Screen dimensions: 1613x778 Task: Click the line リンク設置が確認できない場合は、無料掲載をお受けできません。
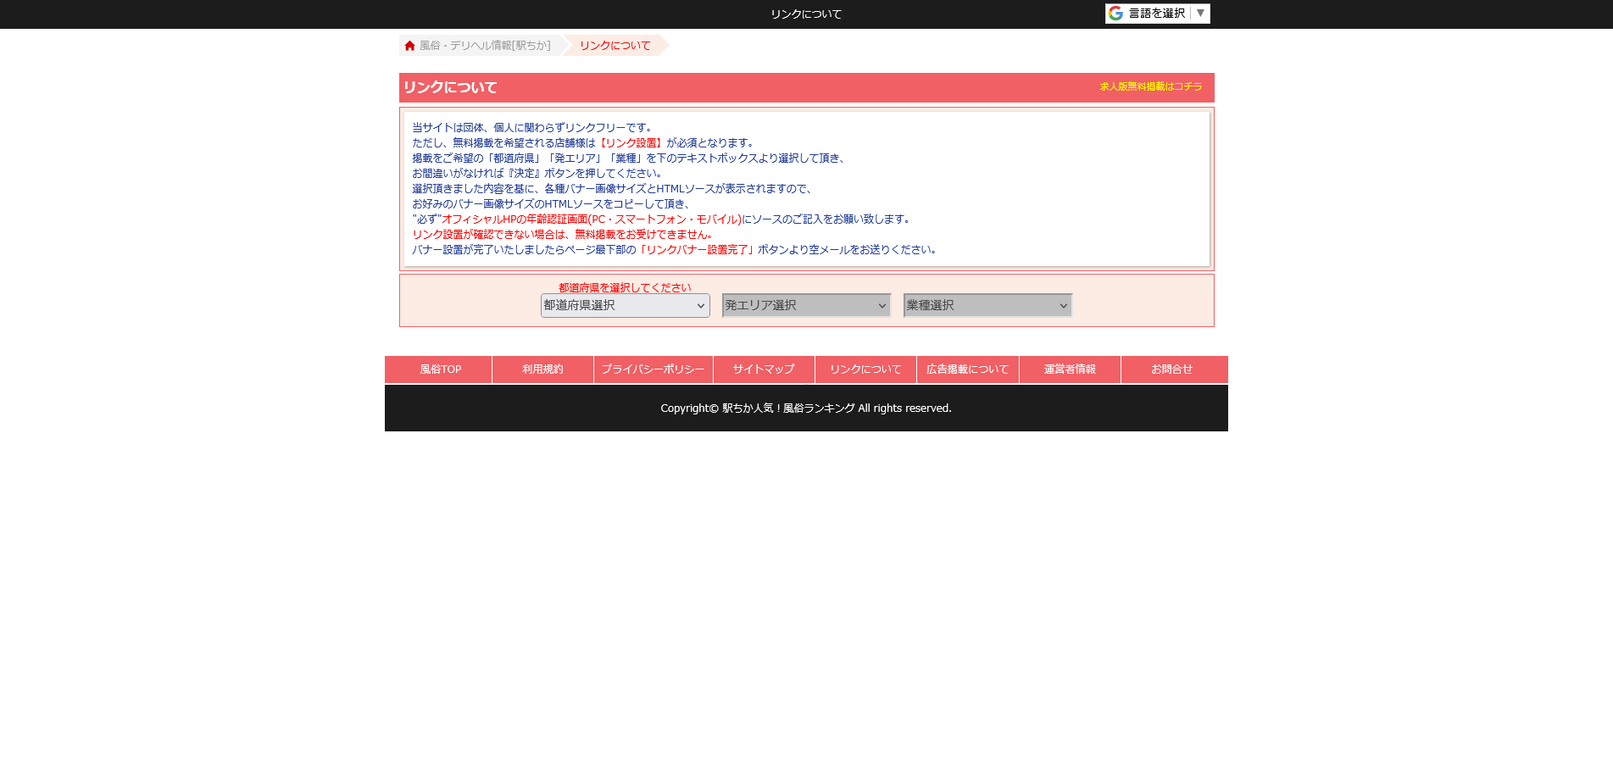(565, 235)
